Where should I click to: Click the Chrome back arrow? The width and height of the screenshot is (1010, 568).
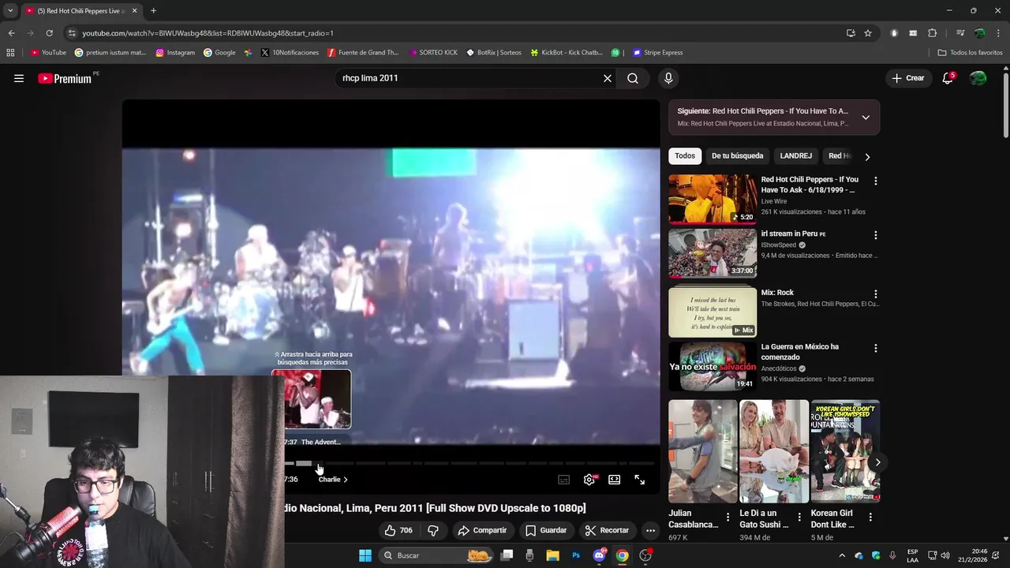click(x=11, y=33)
